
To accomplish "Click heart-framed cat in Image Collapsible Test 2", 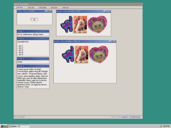I will [x=99, y=54].
